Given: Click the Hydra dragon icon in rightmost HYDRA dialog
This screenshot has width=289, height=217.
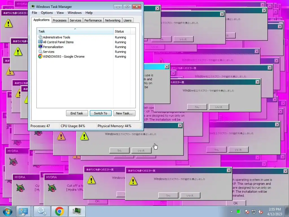Looking at the screenshot, I should [52, 188].
